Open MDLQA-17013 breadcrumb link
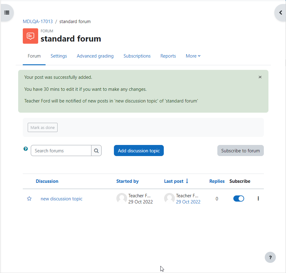 [x=38, y=22]
